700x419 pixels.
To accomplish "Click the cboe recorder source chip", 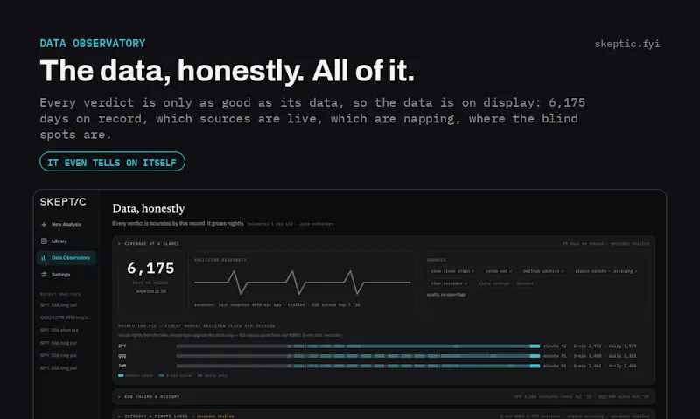I will (x=449, y=283).
